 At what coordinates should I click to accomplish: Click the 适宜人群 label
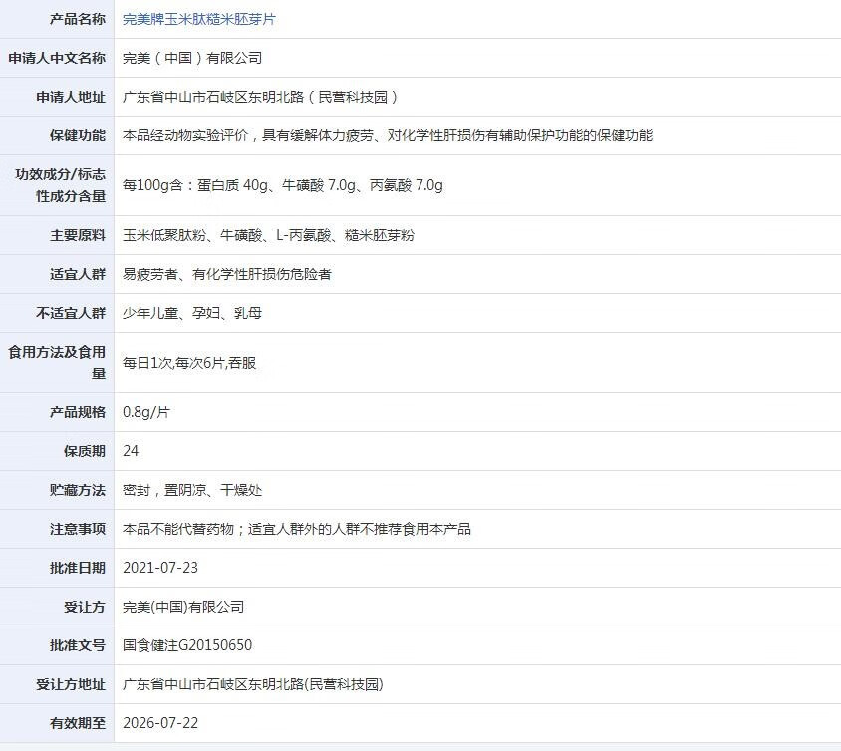(x=78, y=274)
